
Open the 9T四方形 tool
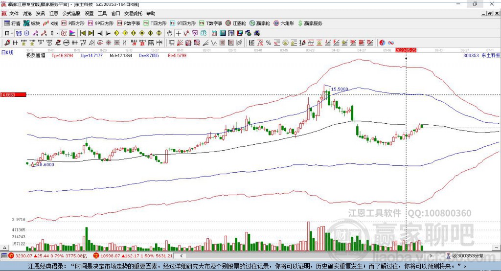[183, 23]
